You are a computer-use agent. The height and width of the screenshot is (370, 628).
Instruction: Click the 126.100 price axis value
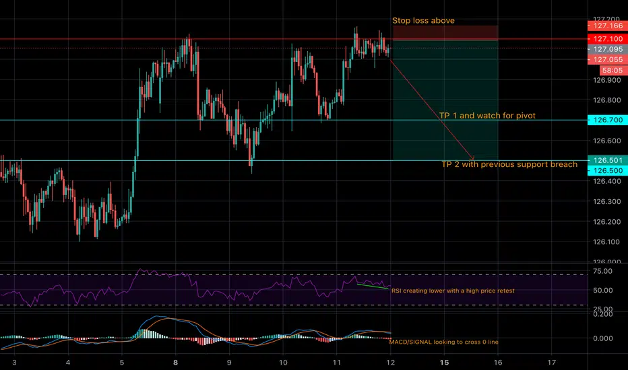(x=606, y=242)
